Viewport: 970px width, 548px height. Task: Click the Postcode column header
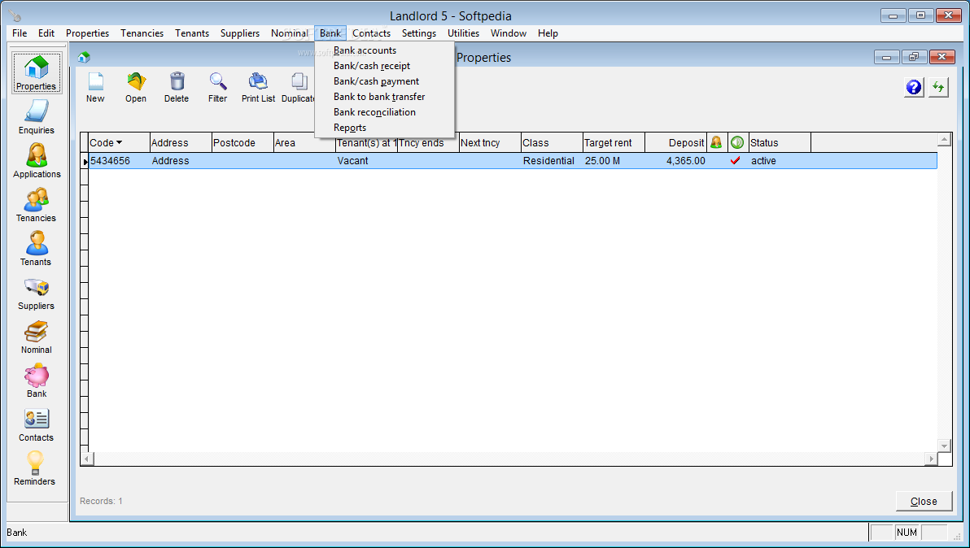click(x=242, y=143)
